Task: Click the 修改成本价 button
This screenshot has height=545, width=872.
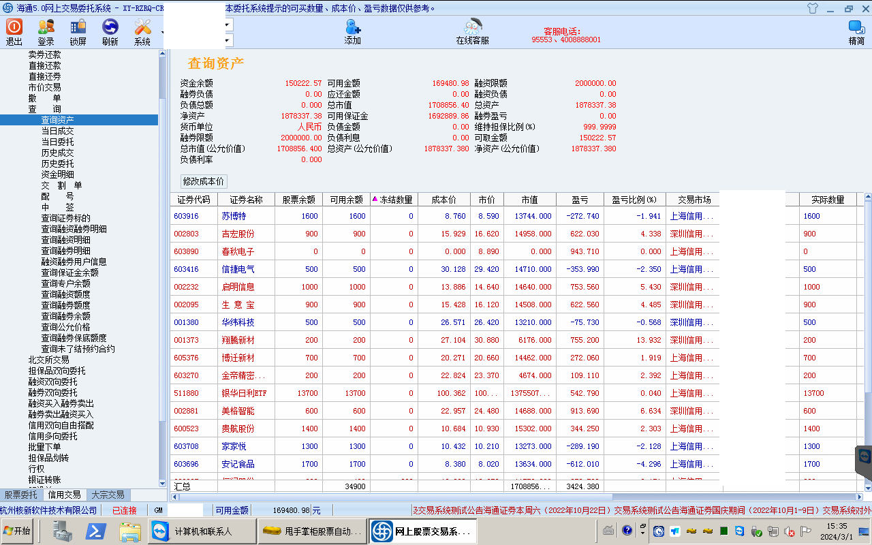Action: tap(204, 181)
